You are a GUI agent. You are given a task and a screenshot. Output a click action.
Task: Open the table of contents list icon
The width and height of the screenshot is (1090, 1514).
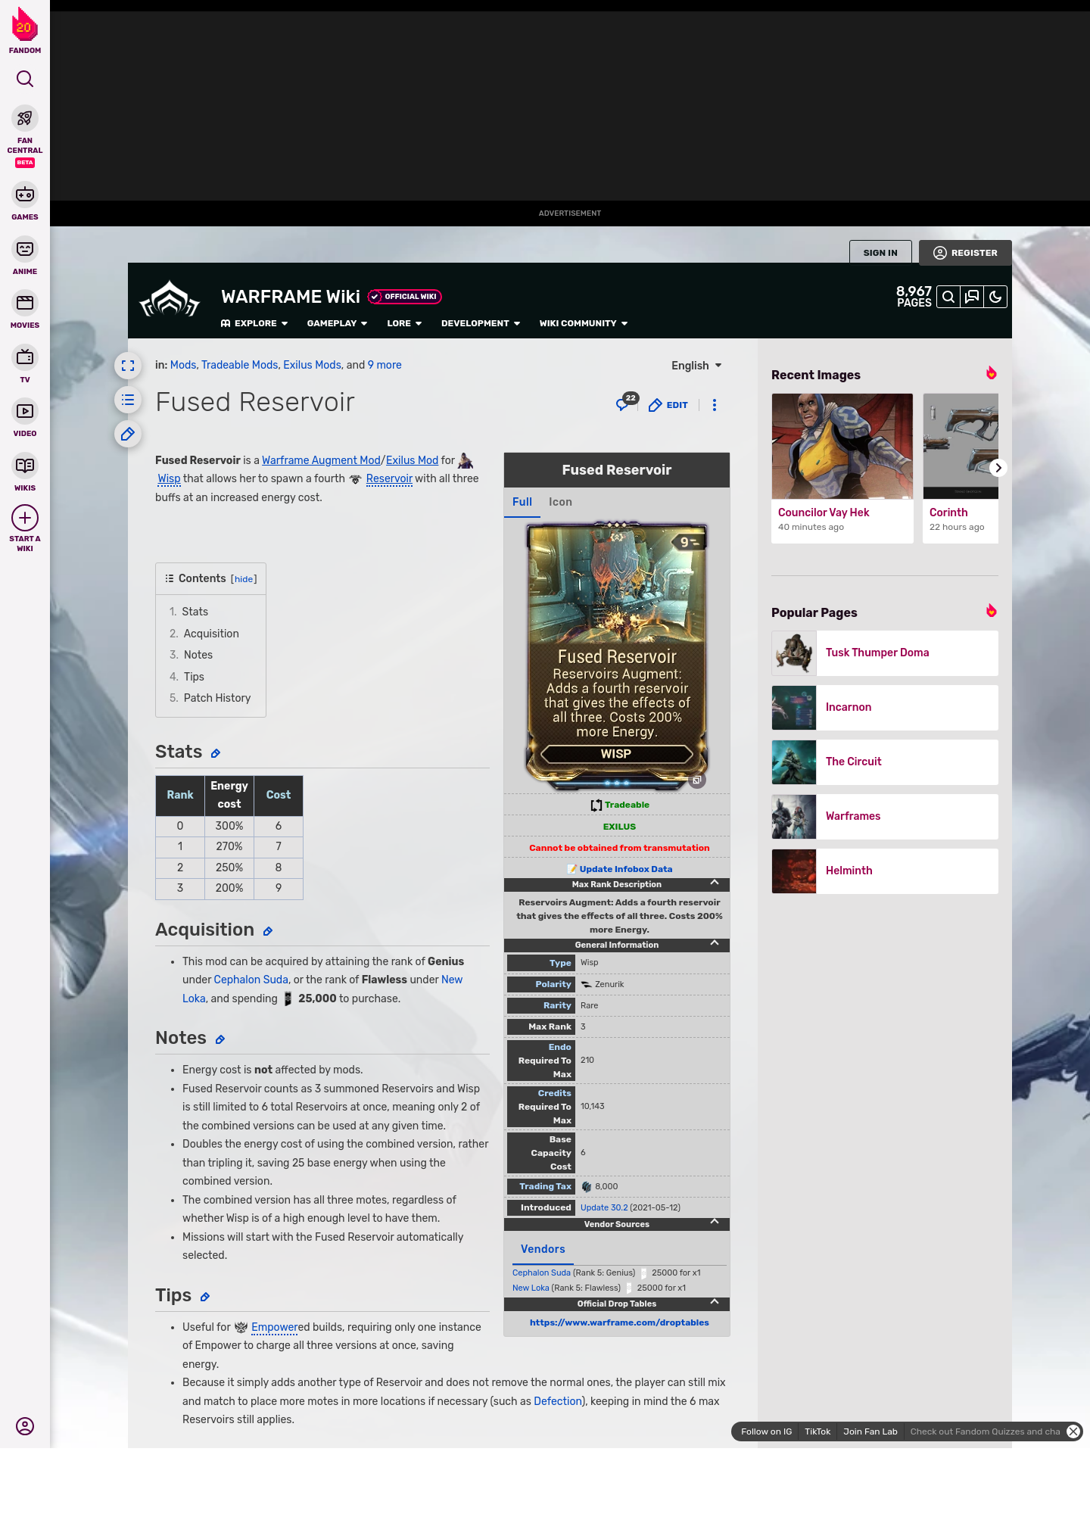tap(128, 400)
